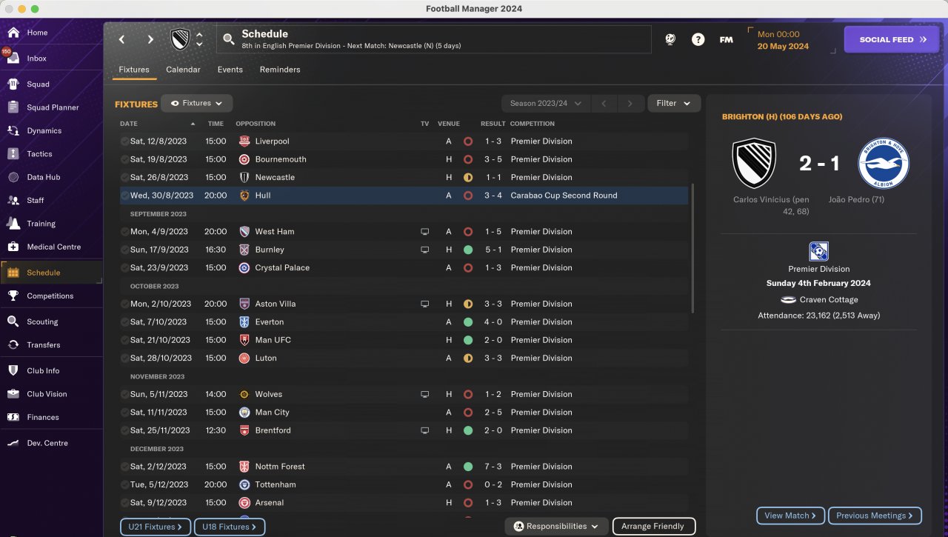Viewport: 948px width, 537px height.
Task: Click the Brighton club crest
Action: [x=884, y=163]
